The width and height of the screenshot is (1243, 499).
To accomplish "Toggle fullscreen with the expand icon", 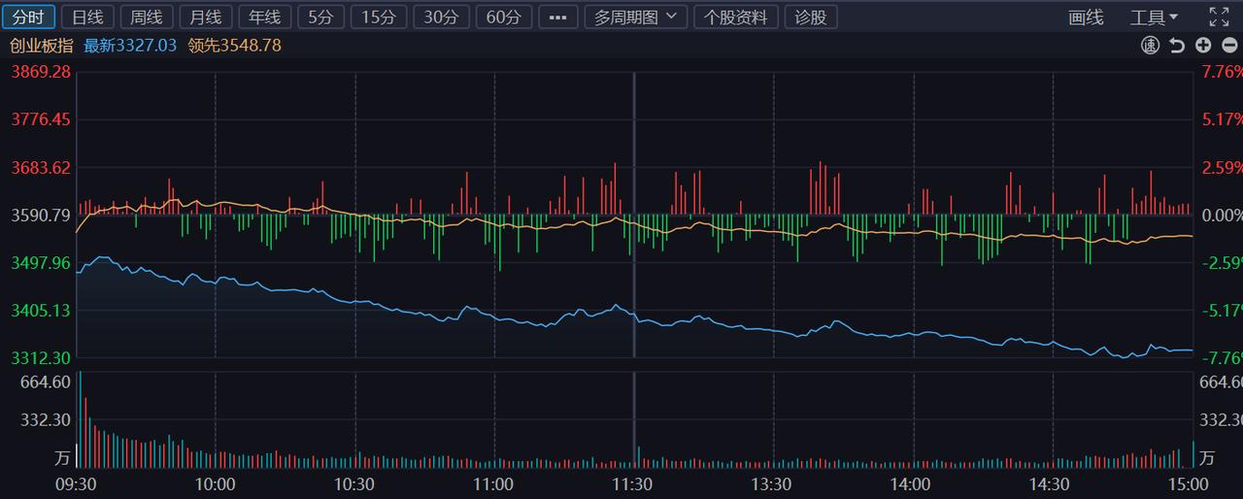I will 1219,17.
